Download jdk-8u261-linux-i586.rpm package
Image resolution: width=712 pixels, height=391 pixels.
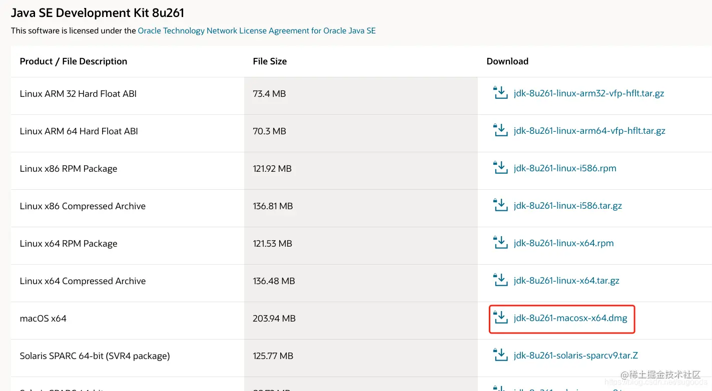[565, 168]
